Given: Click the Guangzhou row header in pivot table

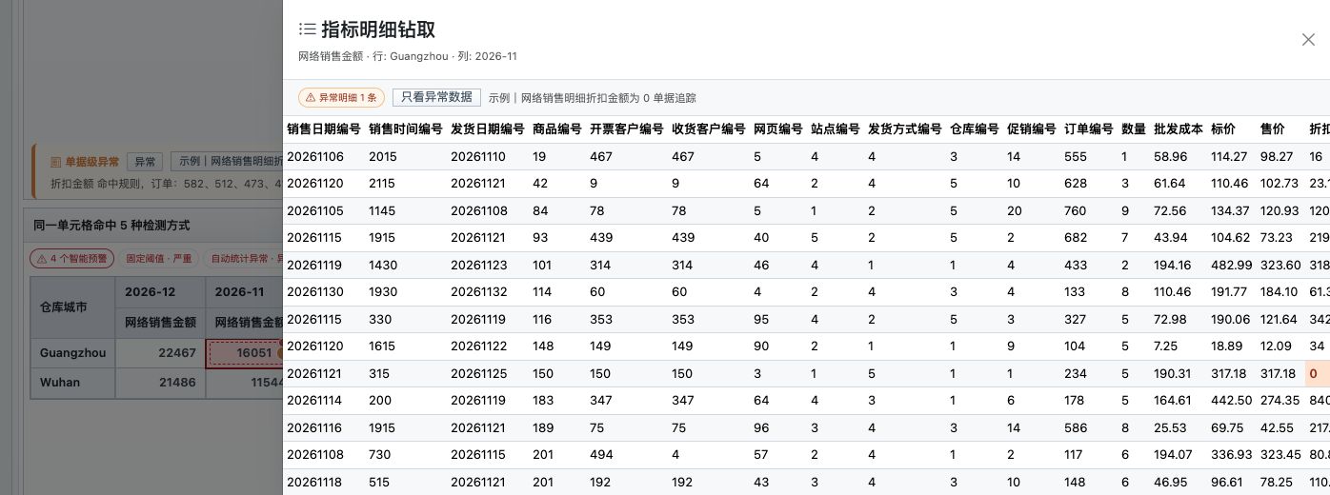Looking at the screenshot, I should click(x=72, y=353).
